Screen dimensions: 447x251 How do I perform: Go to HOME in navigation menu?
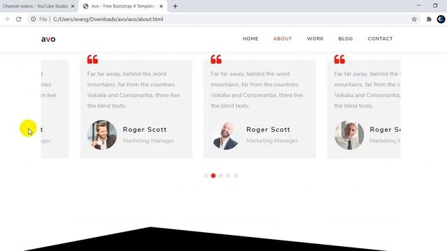(251, 39)
